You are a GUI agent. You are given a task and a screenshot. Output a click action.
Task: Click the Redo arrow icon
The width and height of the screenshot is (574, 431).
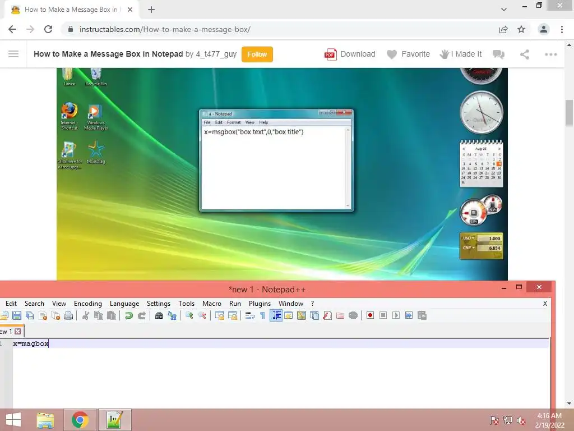click(142, 315)
